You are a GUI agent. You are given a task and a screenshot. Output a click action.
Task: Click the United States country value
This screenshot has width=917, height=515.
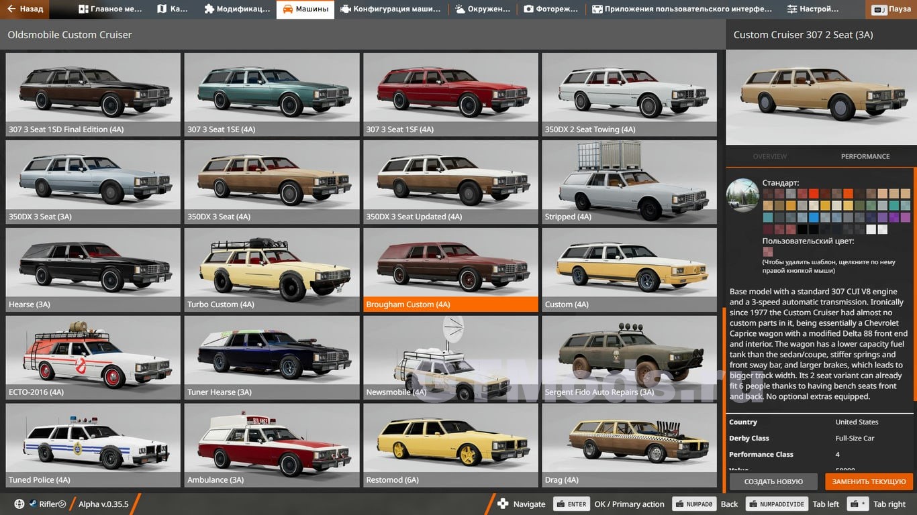tap(857, 422)
